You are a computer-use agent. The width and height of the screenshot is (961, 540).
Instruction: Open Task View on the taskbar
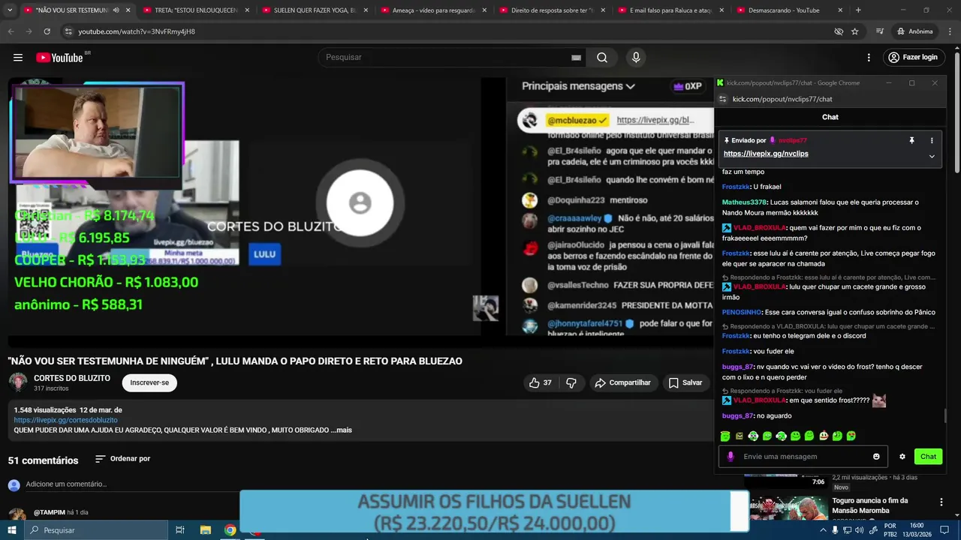pos(180,530)
